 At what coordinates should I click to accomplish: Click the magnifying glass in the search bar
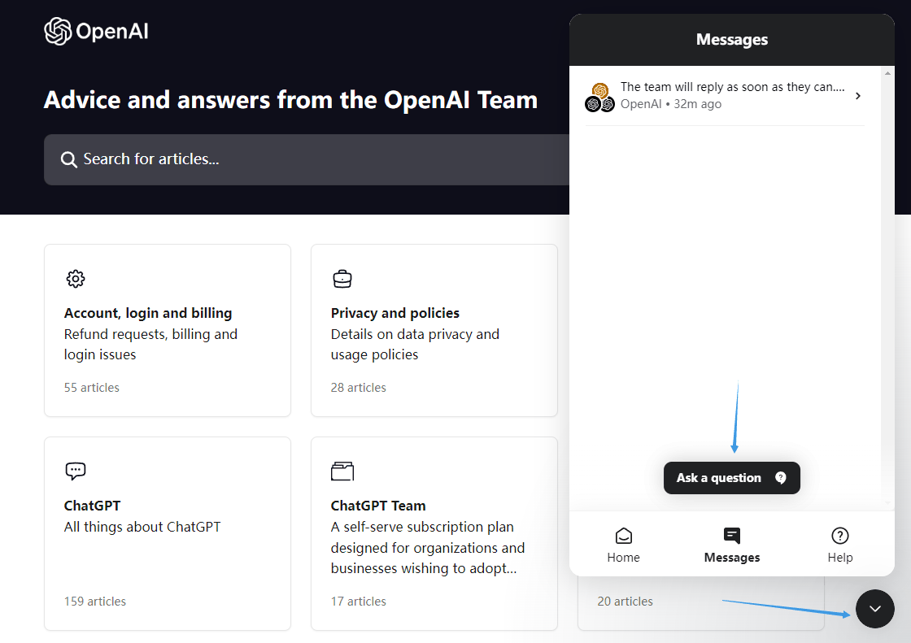(x=69, y=159)
